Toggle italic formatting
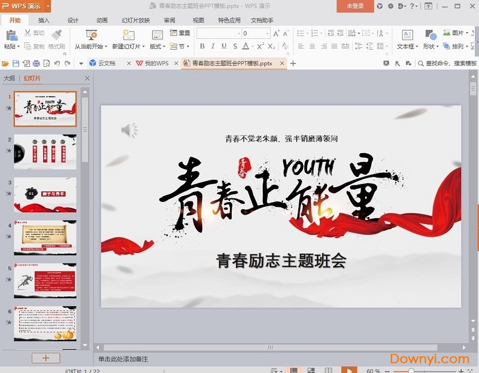The height and width of the screenshot is (373, 479). click(x=212, y=46)
